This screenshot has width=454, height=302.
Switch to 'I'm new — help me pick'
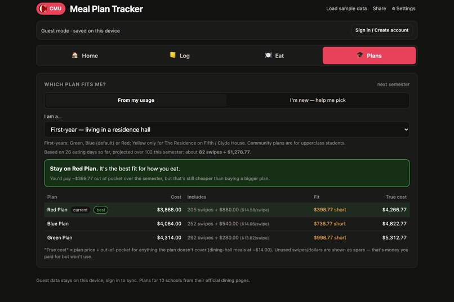pos(318,100)
